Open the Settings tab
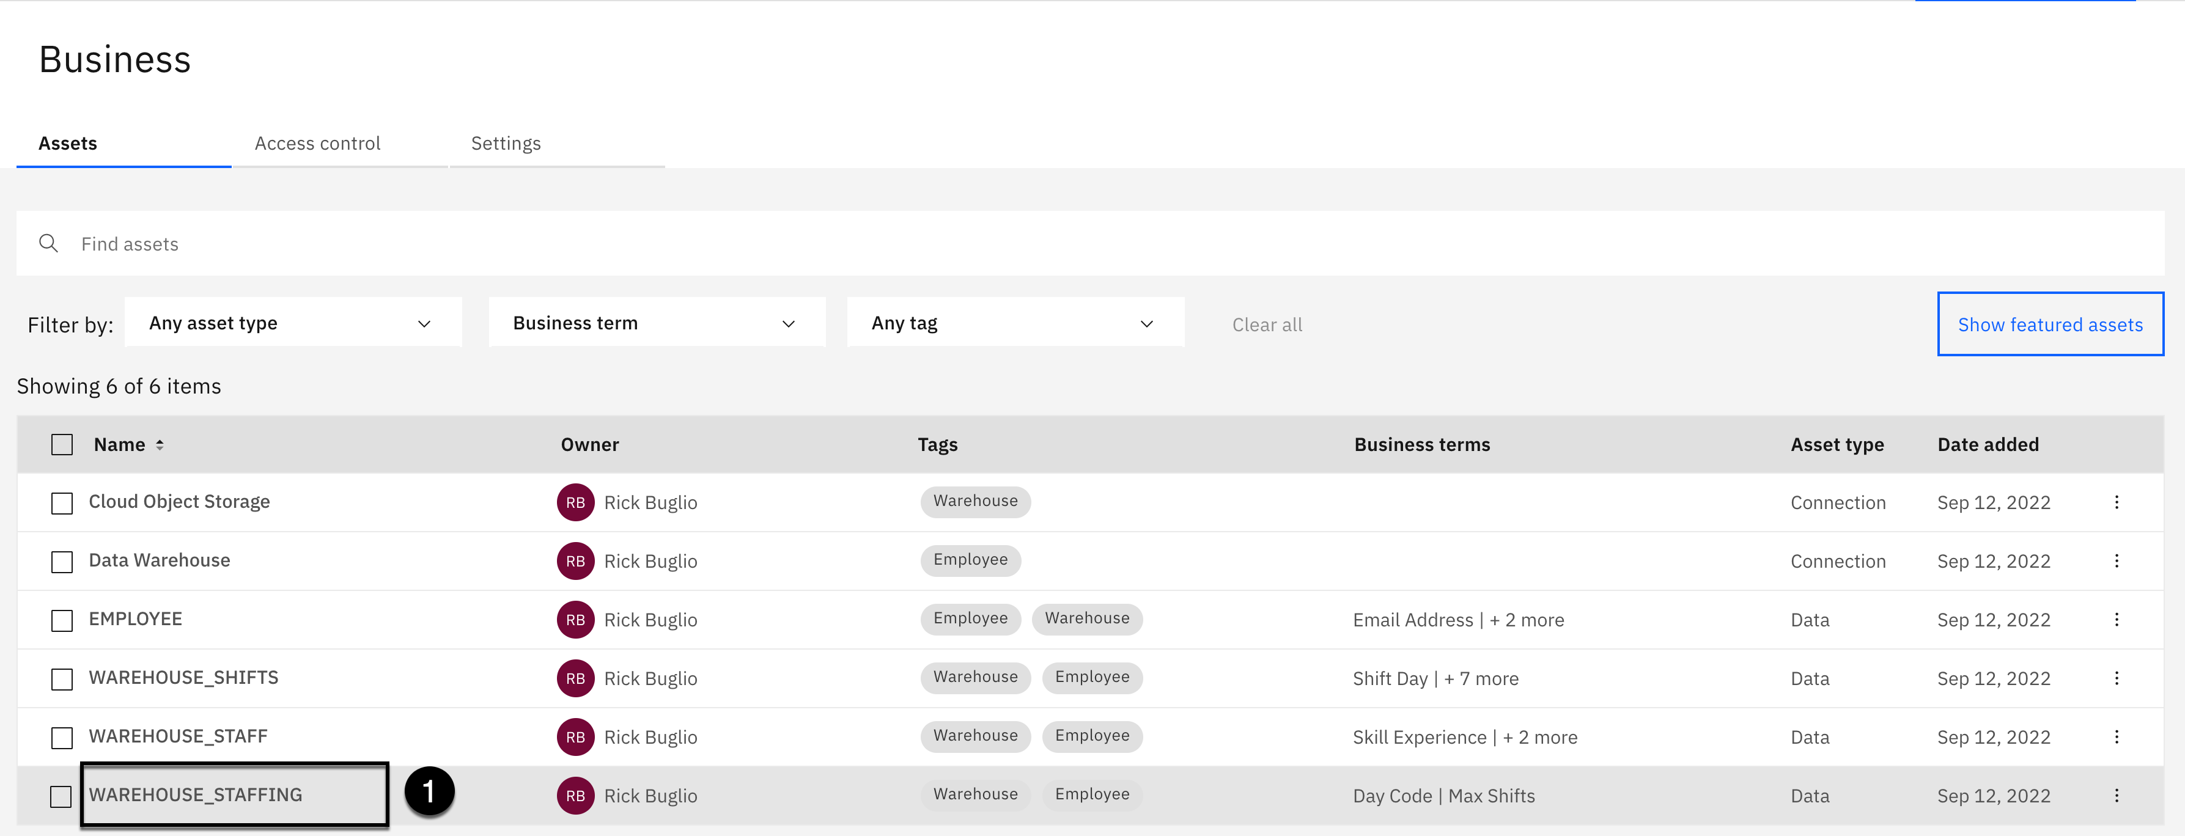The width and height of the screenshot is (2185, 836). point(506,143)
